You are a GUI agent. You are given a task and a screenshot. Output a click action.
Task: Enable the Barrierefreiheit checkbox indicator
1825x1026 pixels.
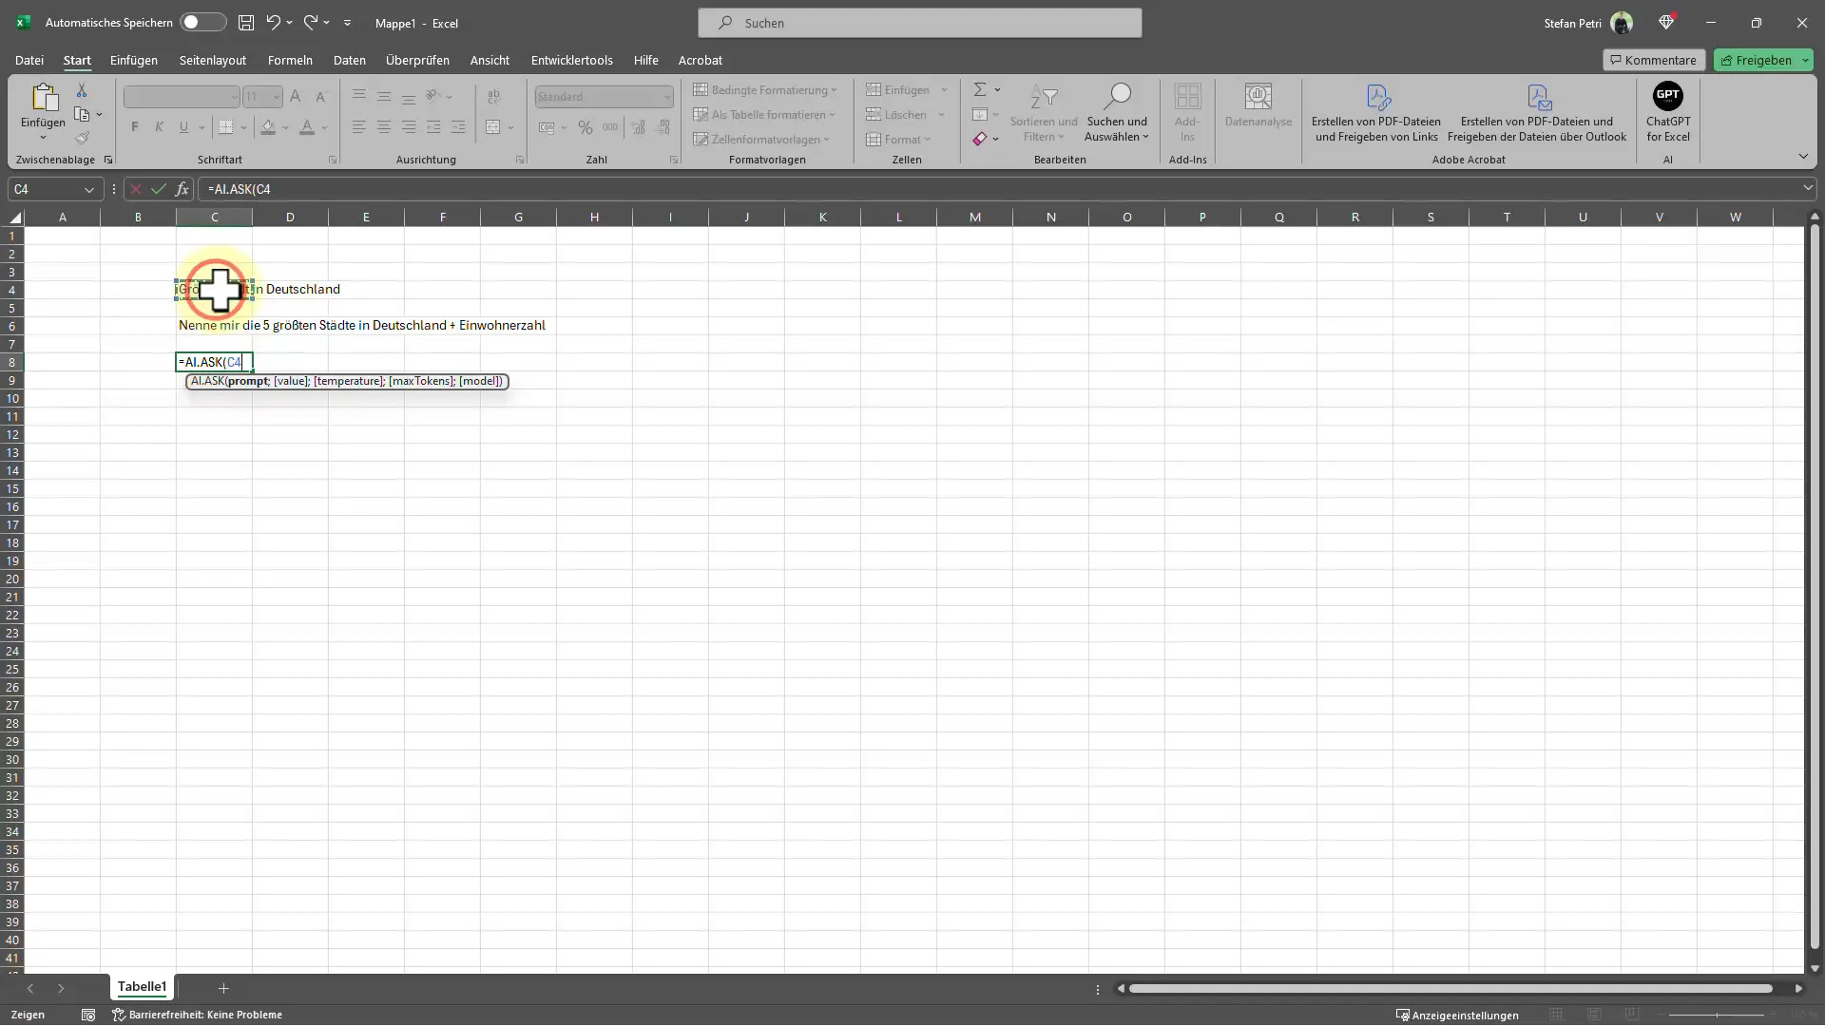(114, 1015)
